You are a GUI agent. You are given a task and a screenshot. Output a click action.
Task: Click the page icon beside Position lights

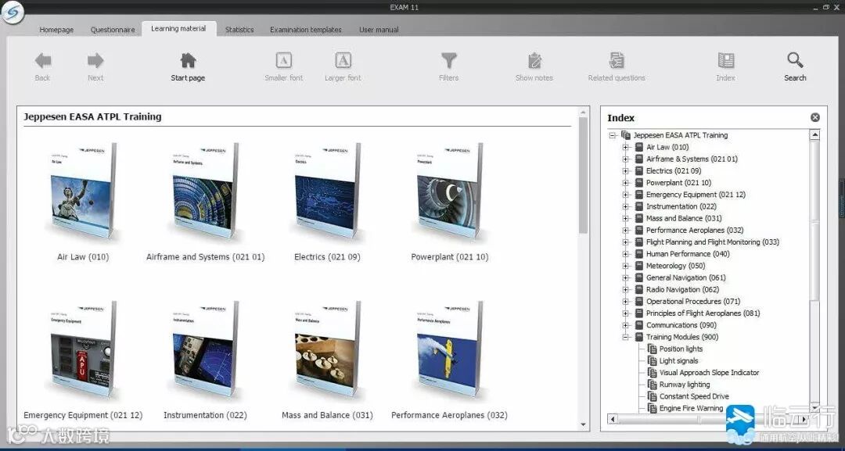click(652, 349)
